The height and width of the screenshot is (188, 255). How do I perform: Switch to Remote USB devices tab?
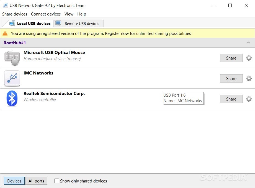pyautogui.click(x=79, y=24)
